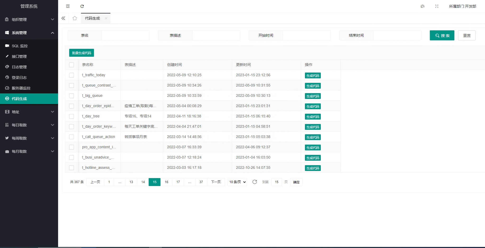Click the 搜索 search button
485x248 pixels.
click(442, 35)
